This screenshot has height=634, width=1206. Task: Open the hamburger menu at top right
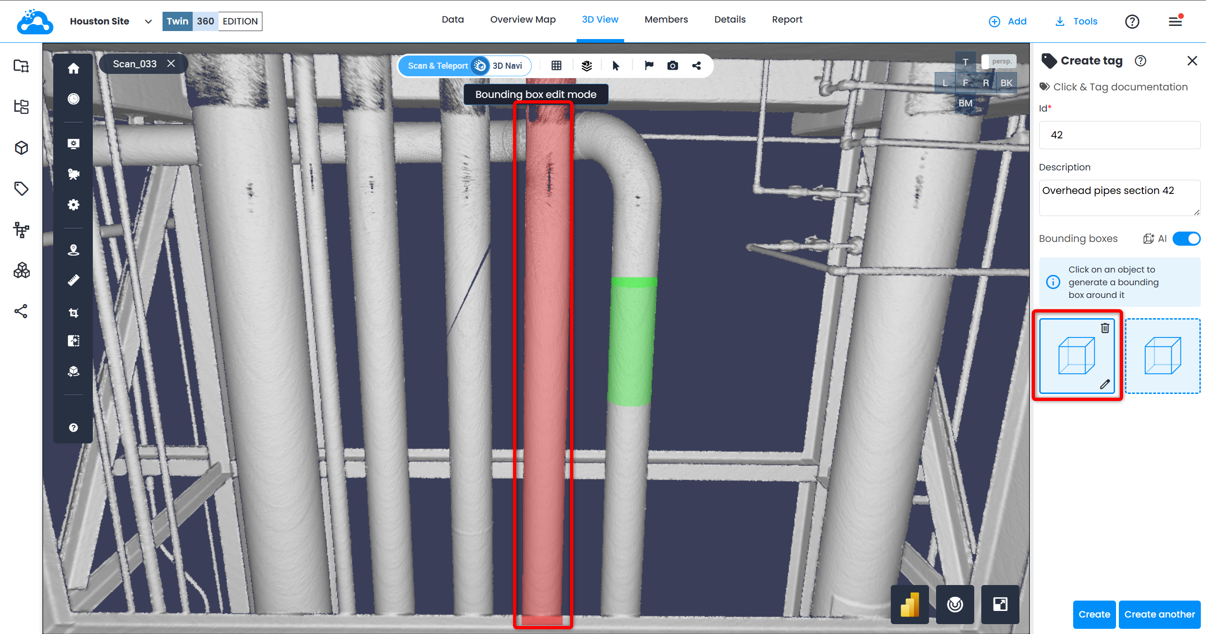click(x=1175, y=21)
